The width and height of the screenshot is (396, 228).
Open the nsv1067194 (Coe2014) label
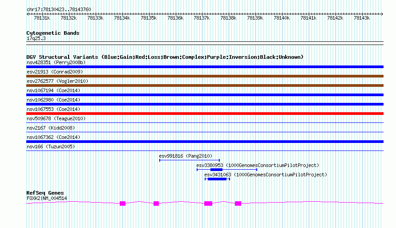click(x=53, y=90)
